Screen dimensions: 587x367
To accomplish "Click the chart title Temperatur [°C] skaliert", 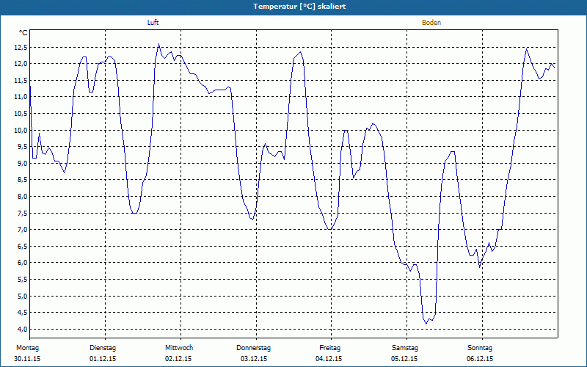I will click(x=299, y=7).
